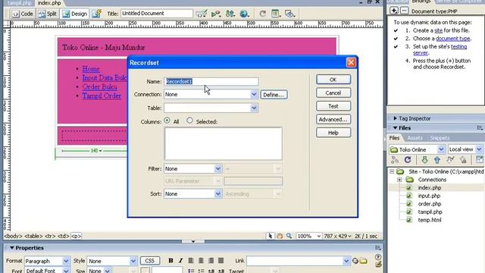
Task: Open the Preview in browser globe icon
Action: tap(244, 14)
